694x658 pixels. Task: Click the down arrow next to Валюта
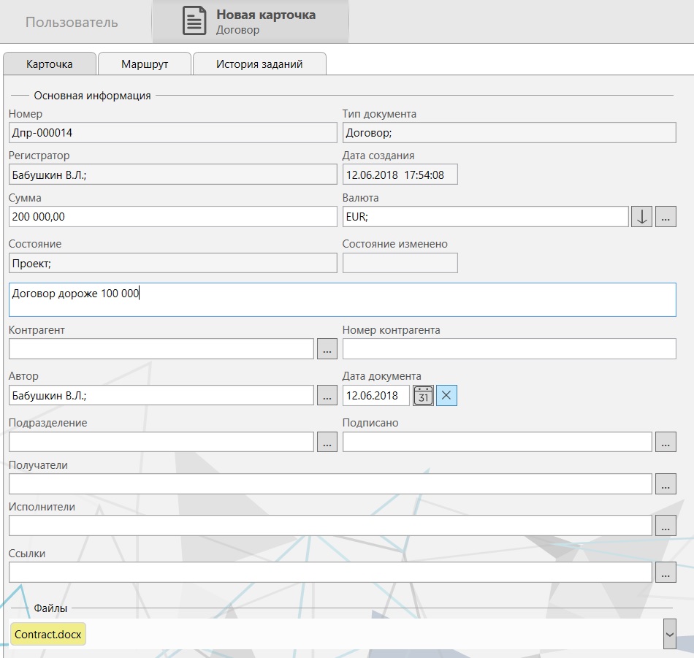click(x=641, y=217)
